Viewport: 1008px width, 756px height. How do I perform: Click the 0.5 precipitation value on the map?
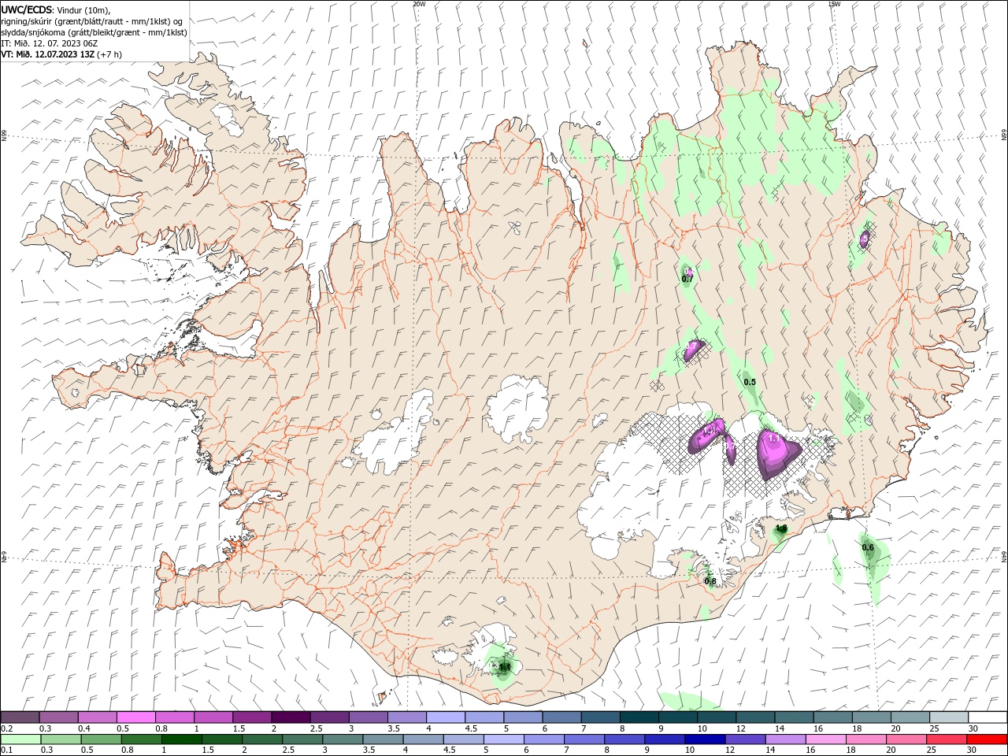click(750, 382)
